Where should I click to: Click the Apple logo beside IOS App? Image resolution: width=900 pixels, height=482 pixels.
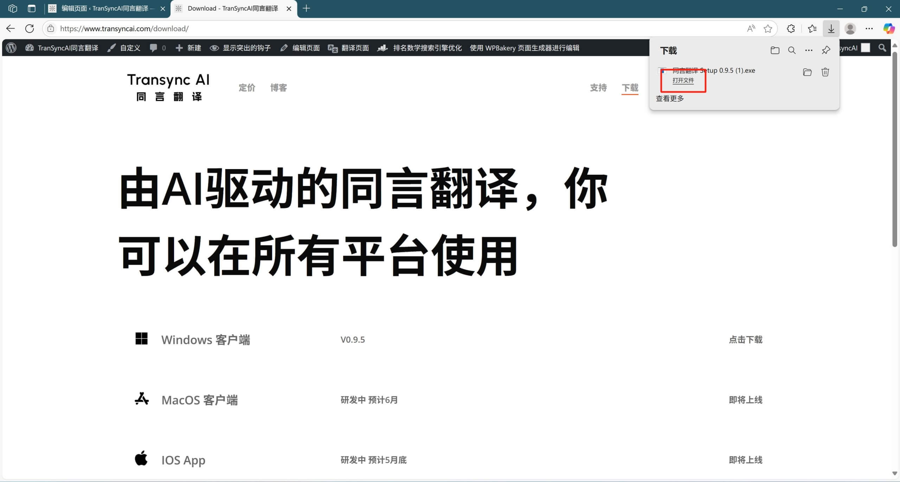click(x=141, y=458)
